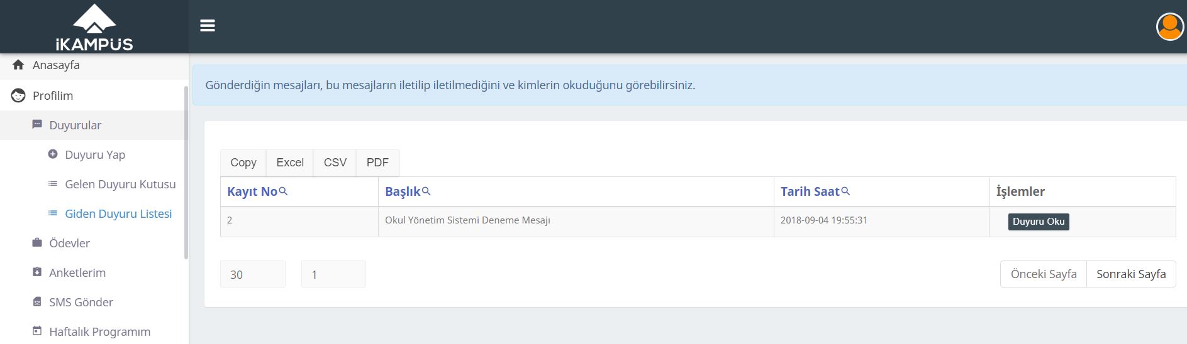The width and height of the screenshot is (1187, 344).
Task: Click the Ödevler briefcase icon
Action: (x=37, y=242)
